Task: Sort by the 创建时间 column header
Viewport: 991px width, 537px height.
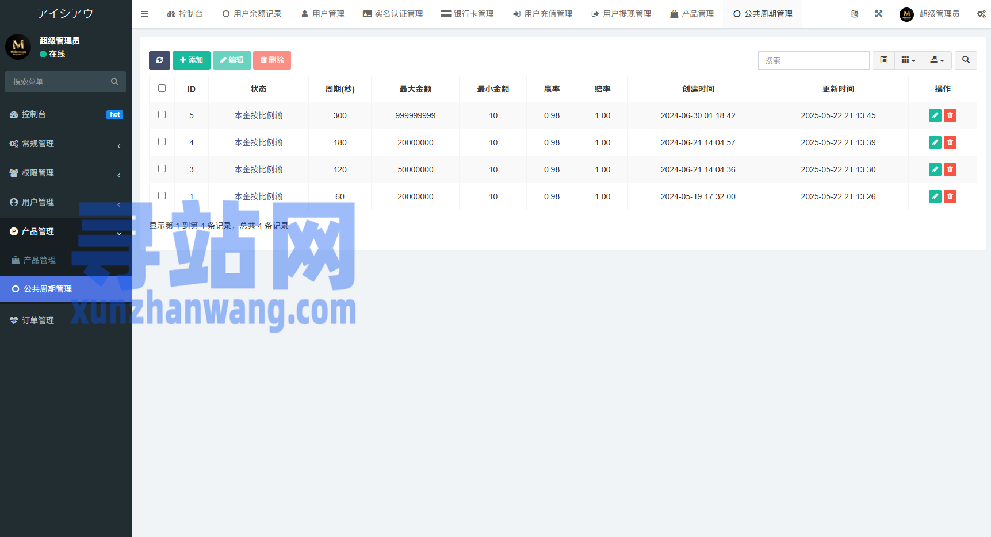Action: [698, 89]
